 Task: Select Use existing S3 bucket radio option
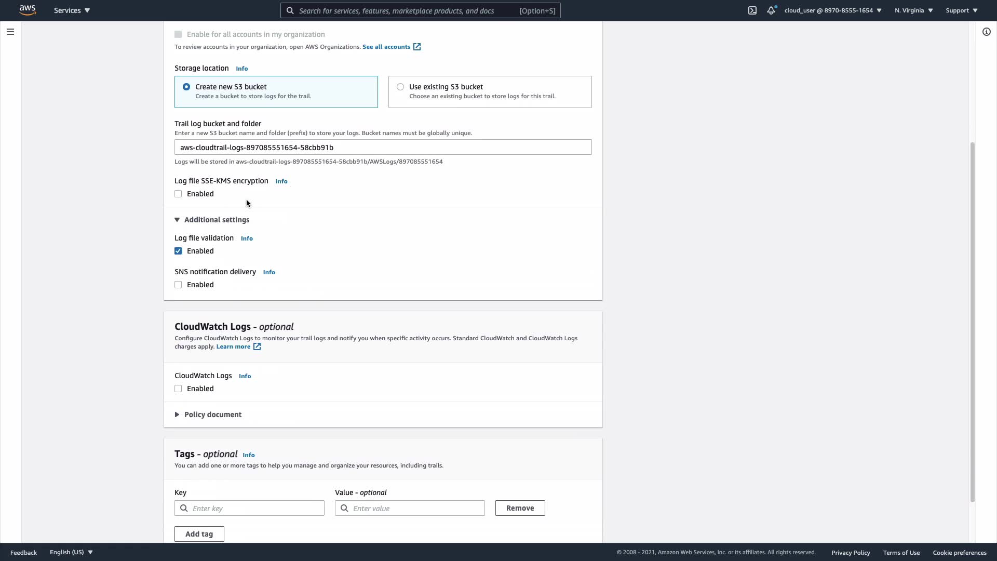400,87
